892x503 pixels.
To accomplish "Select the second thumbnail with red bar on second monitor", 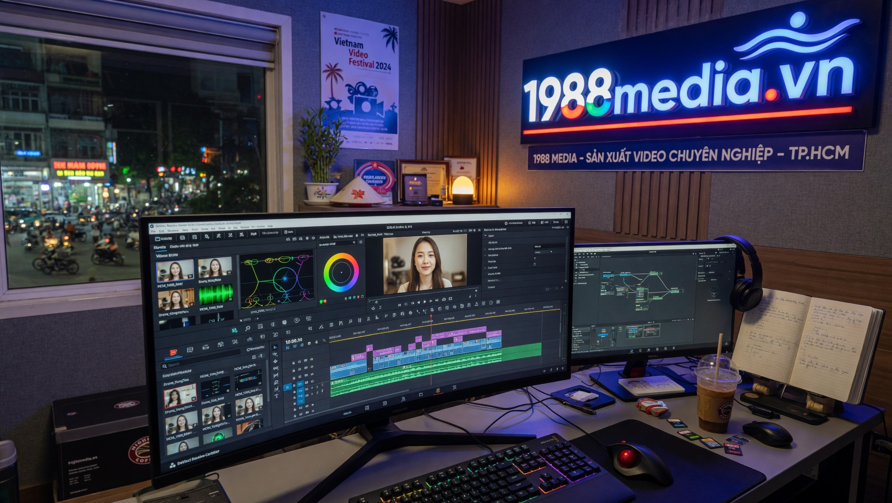I will (652, 331).
